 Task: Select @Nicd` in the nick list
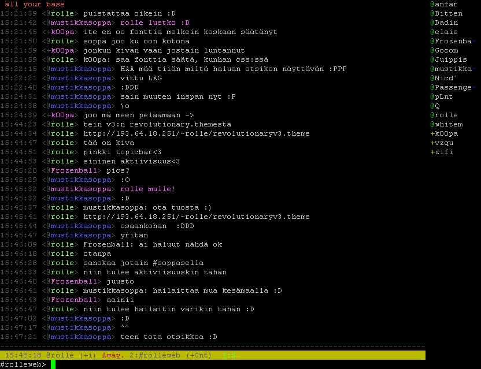click(x=443, y=78)
